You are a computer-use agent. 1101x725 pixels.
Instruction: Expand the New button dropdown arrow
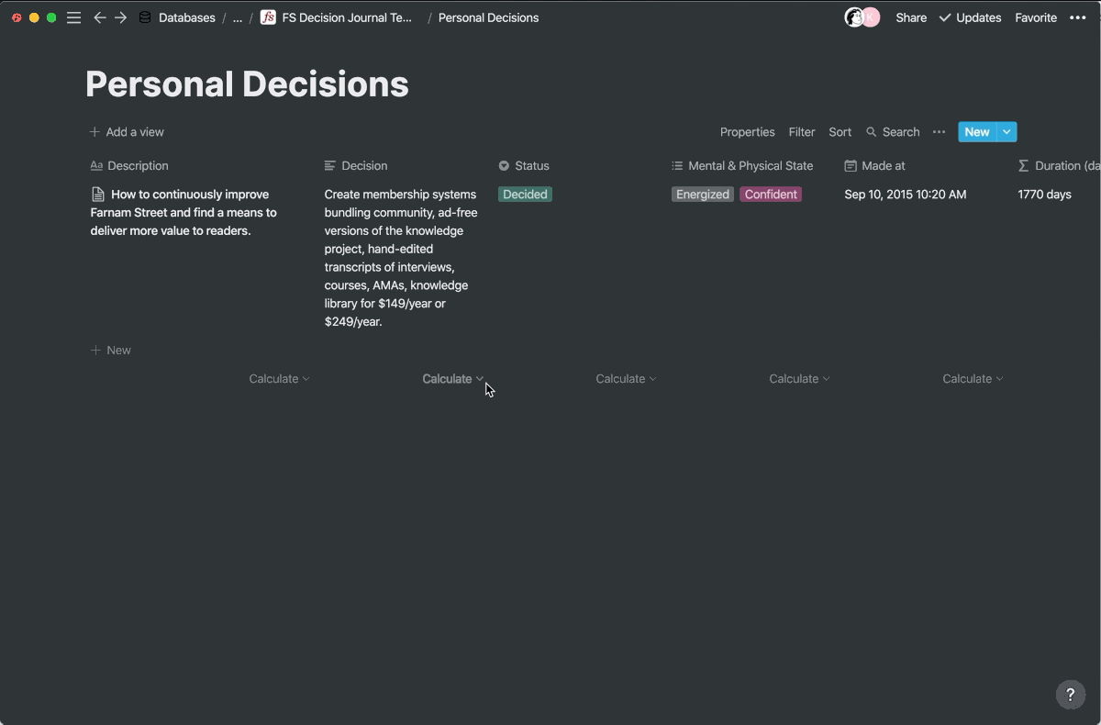(1006, 132)
